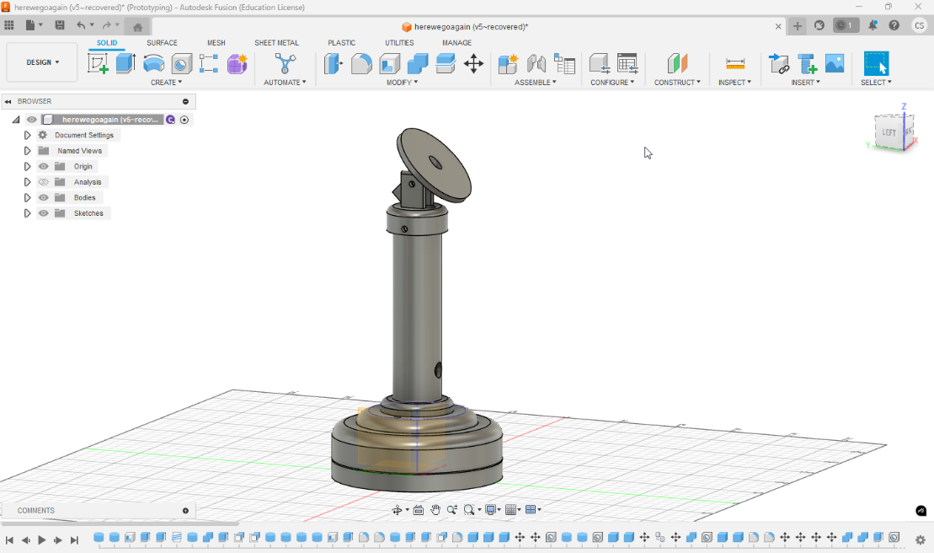Expand the Origin node
Viewport: 934px width, 553px height.
click(27, 166)
